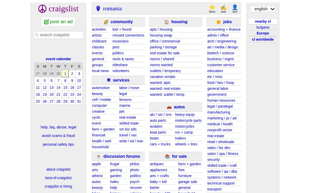Screen dimensions: 310x193
Task: Click the location pin icon beside romania
Action: pos(98,9)
